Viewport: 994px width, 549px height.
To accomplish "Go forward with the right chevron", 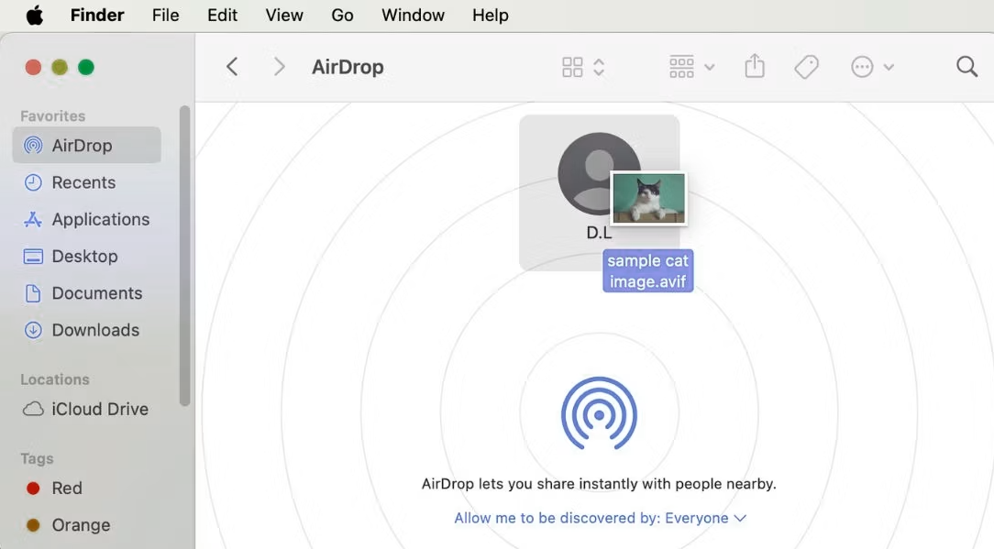I will [x=279, y=67].
